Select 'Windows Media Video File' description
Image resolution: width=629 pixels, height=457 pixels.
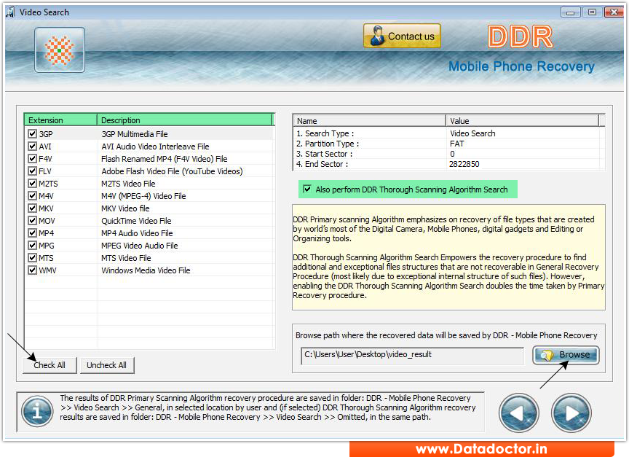(146, 270)
